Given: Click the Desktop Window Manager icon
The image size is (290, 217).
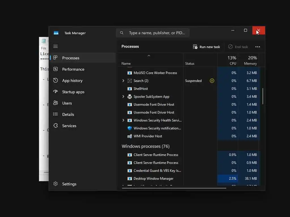Looking at the screenshot, I should [130, 179].
